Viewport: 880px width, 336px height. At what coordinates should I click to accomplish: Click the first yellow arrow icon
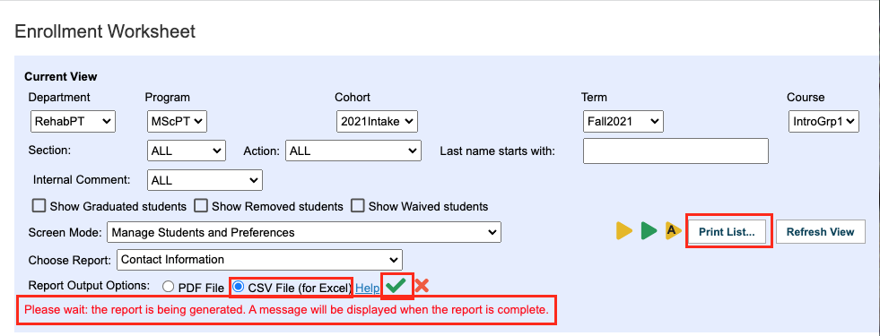[x=624, y=231]
